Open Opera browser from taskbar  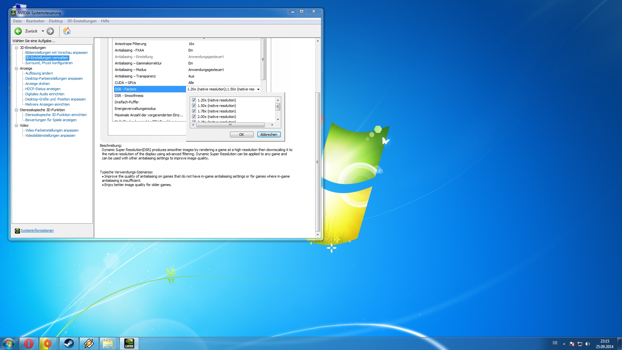29,343
